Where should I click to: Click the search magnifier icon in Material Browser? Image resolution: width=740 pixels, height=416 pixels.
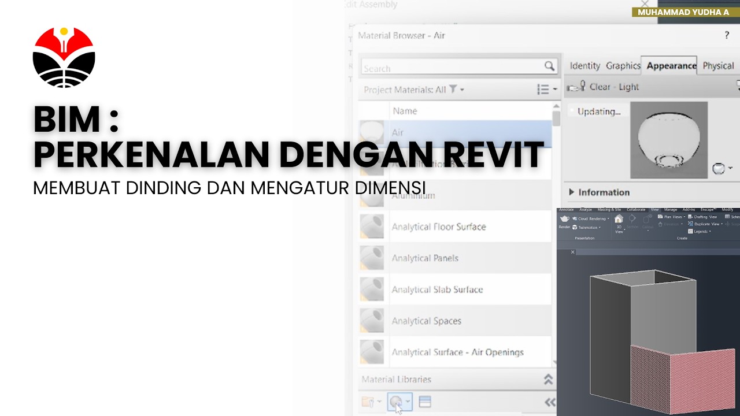tap(549, 66)
